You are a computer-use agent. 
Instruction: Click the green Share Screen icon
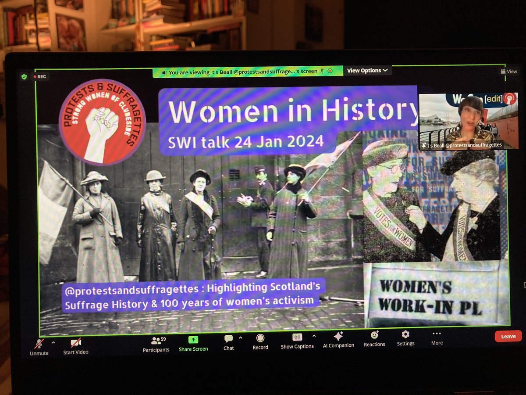pyautogui.click(x=193, y=340)
